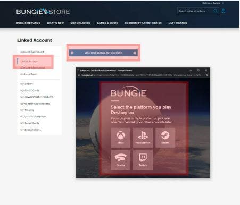Open Newsletter Subscriptions
Image resolution: width=240 pixels, height=205 pixels.
[35, 104]
